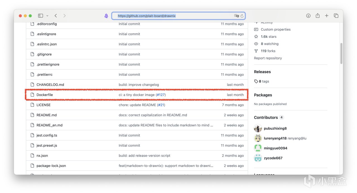This screenshot has height=193, width=357.
Task: Open the sidebar options dropdown chevron
Action: (x=47, y=16)
